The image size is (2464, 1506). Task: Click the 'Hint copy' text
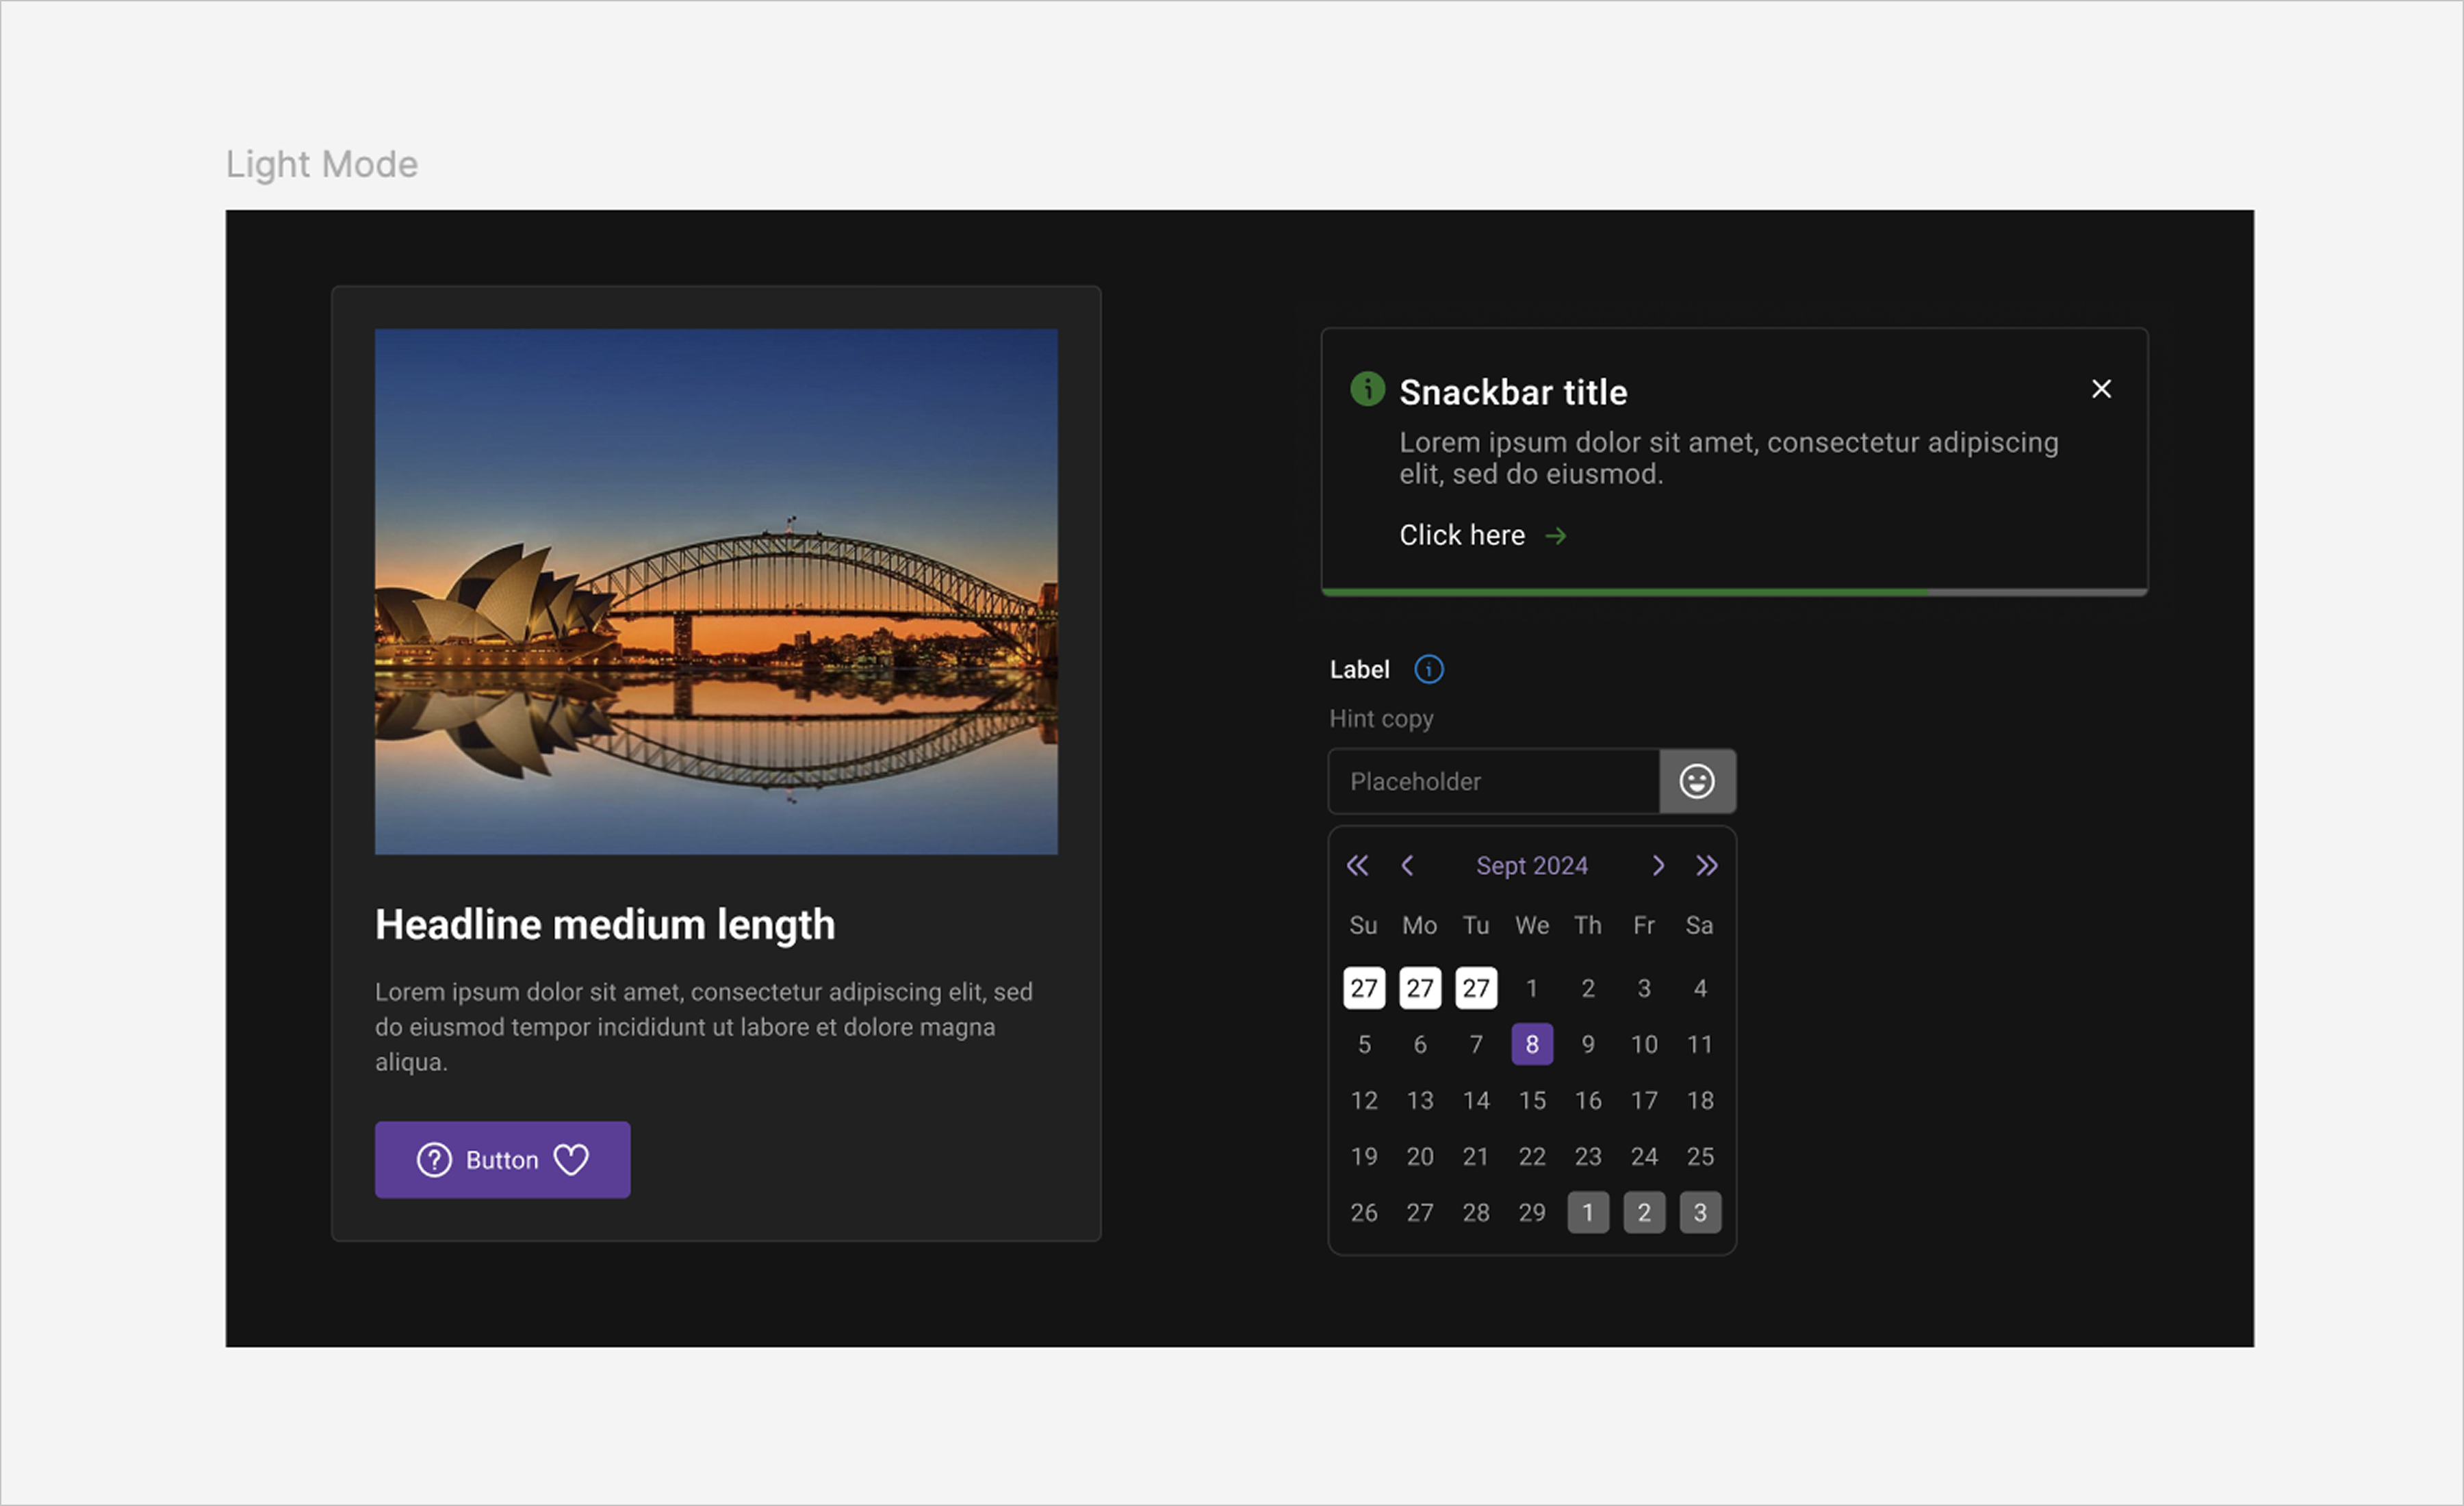tap(1381, 719)
